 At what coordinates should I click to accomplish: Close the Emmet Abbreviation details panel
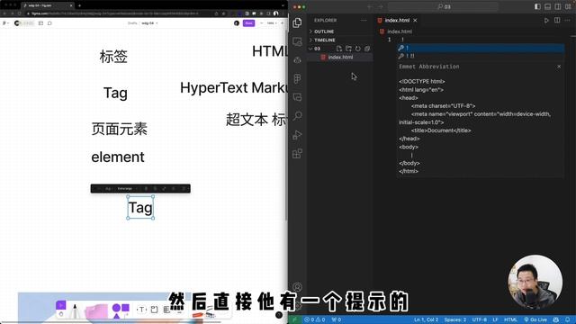559,67
